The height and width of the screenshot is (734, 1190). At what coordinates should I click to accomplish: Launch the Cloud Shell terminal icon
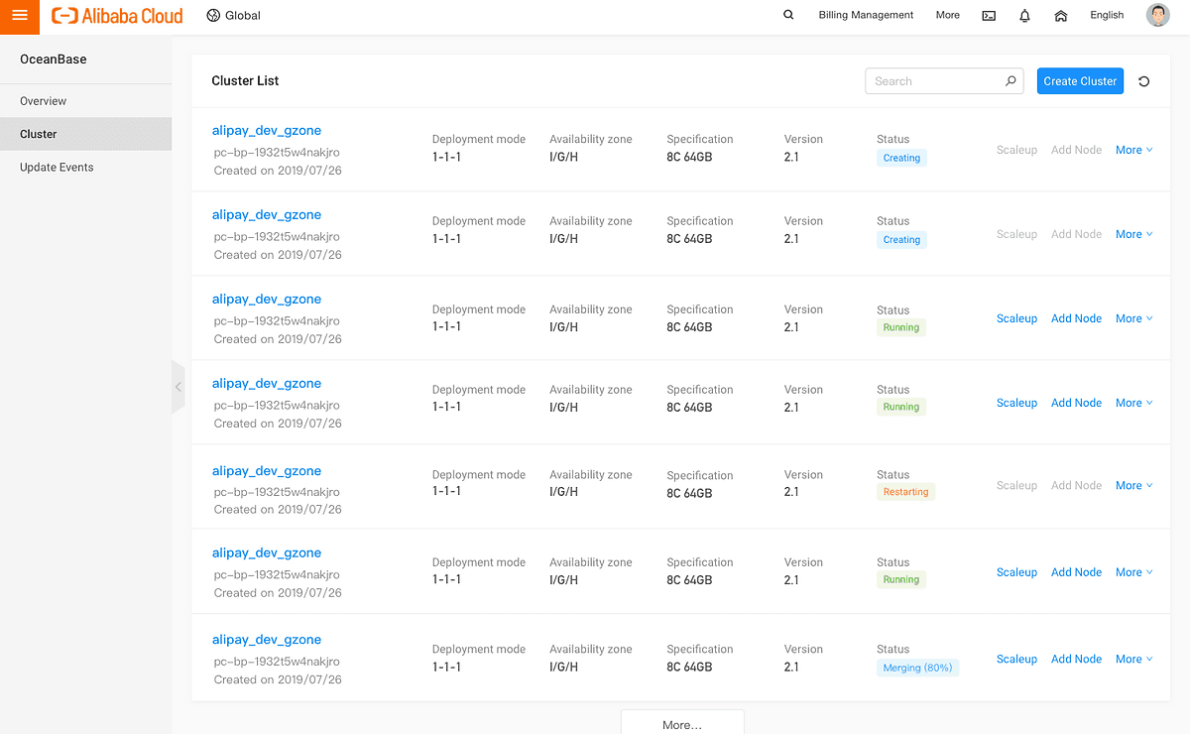pyautogui.click(x=989, y=16)
